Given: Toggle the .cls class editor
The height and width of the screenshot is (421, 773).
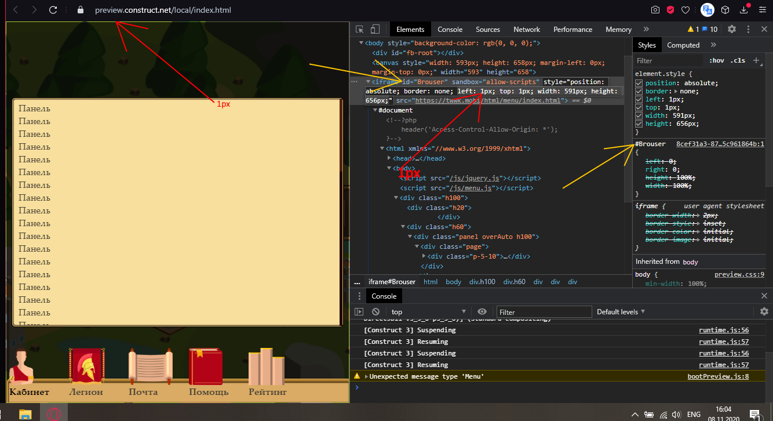Looking at the screenshot, I should click(x=738, y=60).
